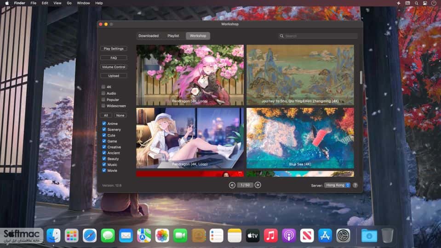Uncheck the Movie category
Viewport: 441px width, 248px height.
tap(104, 170)
